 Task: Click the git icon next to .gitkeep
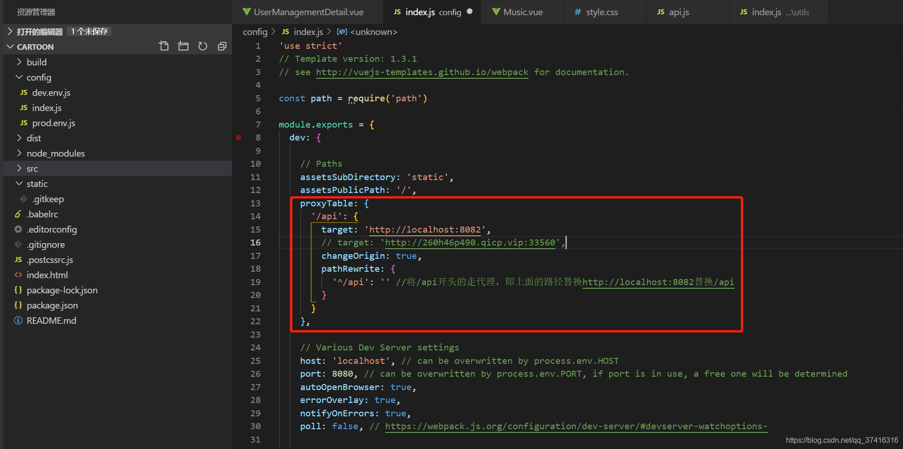23,199
